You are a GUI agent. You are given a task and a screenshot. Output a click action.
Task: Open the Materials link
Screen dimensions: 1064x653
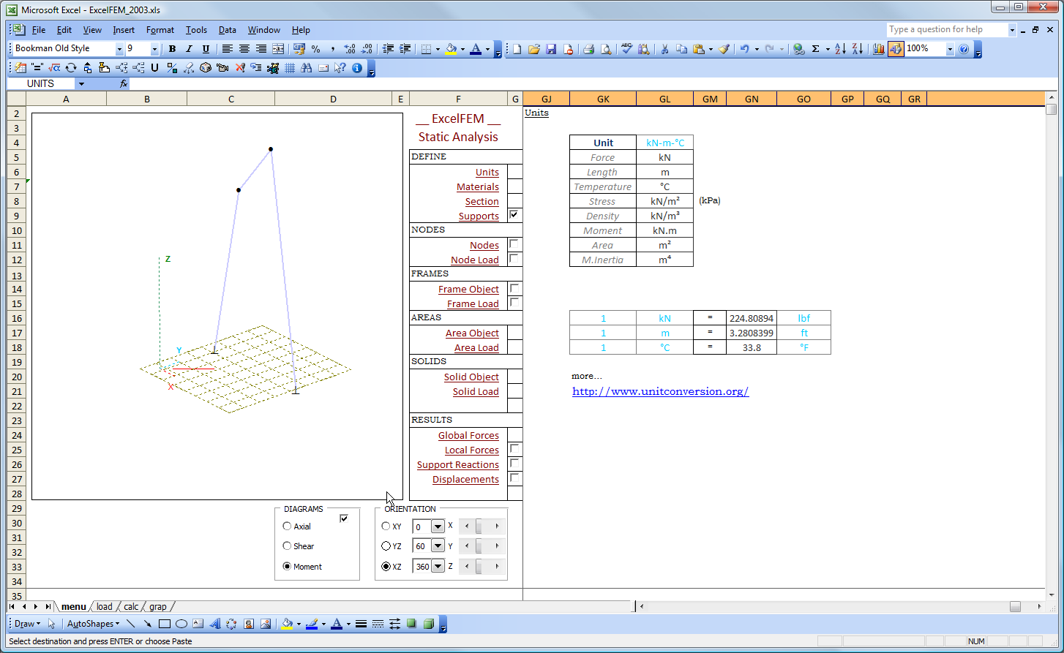click(x=478, y=187)
